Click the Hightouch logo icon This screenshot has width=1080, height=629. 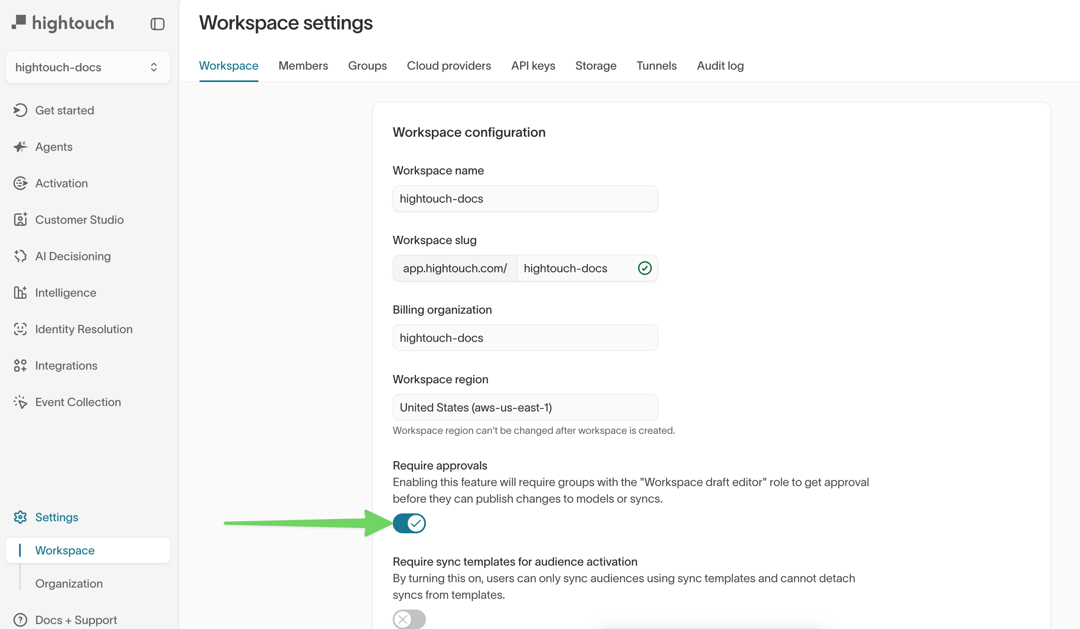tap(19, 22)
